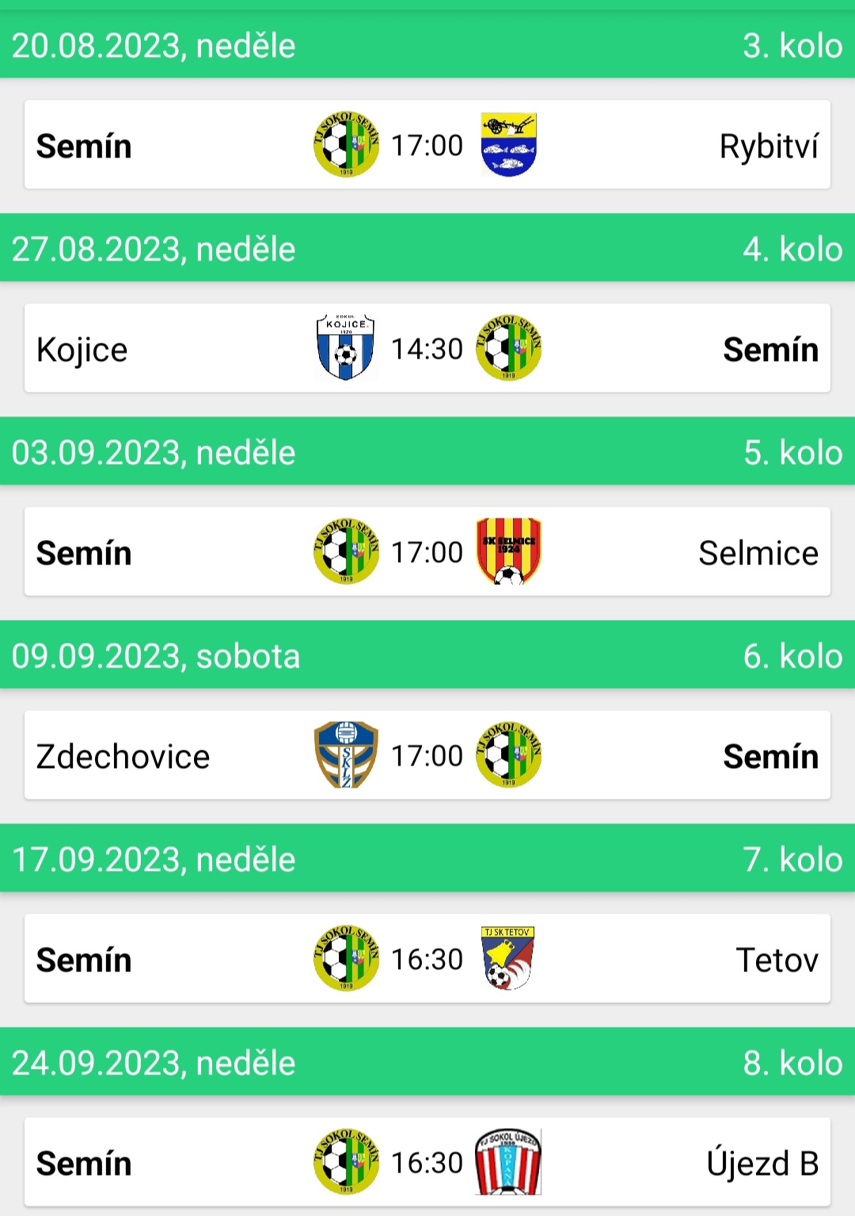The image size is (855, 1216).
Task: Open match time 14:30 Kojice vs Semín
Action: 427,349
